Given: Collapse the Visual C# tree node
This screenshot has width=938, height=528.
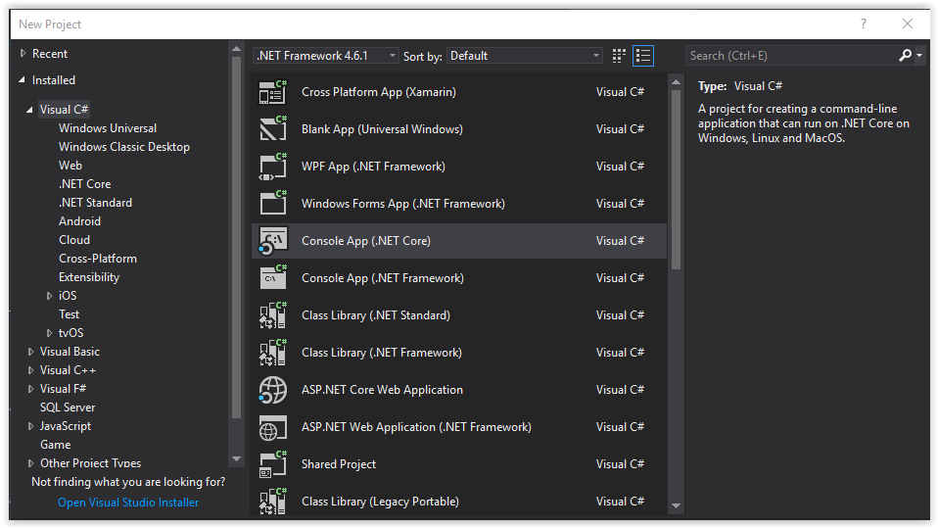Looking at the screenshot, I should click(30, 110).
